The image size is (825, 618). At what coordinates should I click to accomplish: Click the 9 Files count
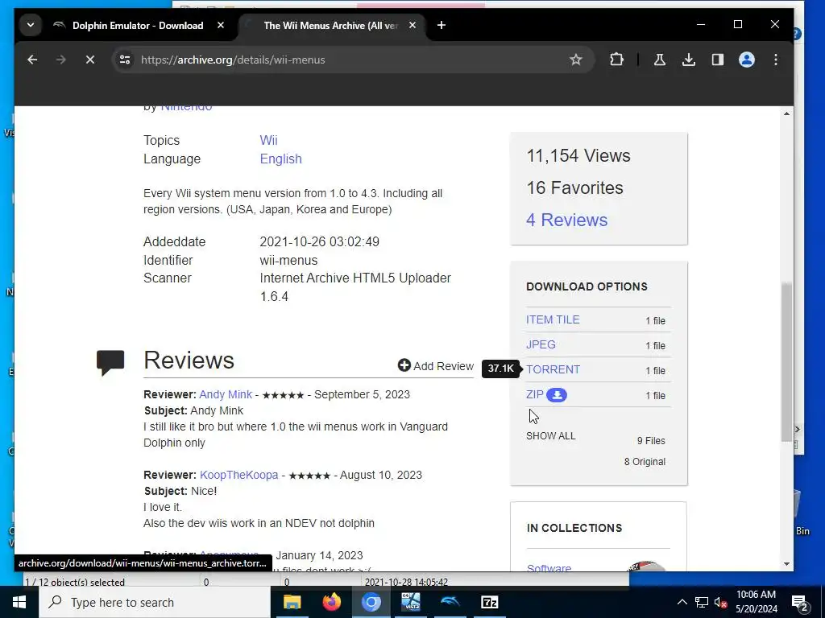click(651, 441)
